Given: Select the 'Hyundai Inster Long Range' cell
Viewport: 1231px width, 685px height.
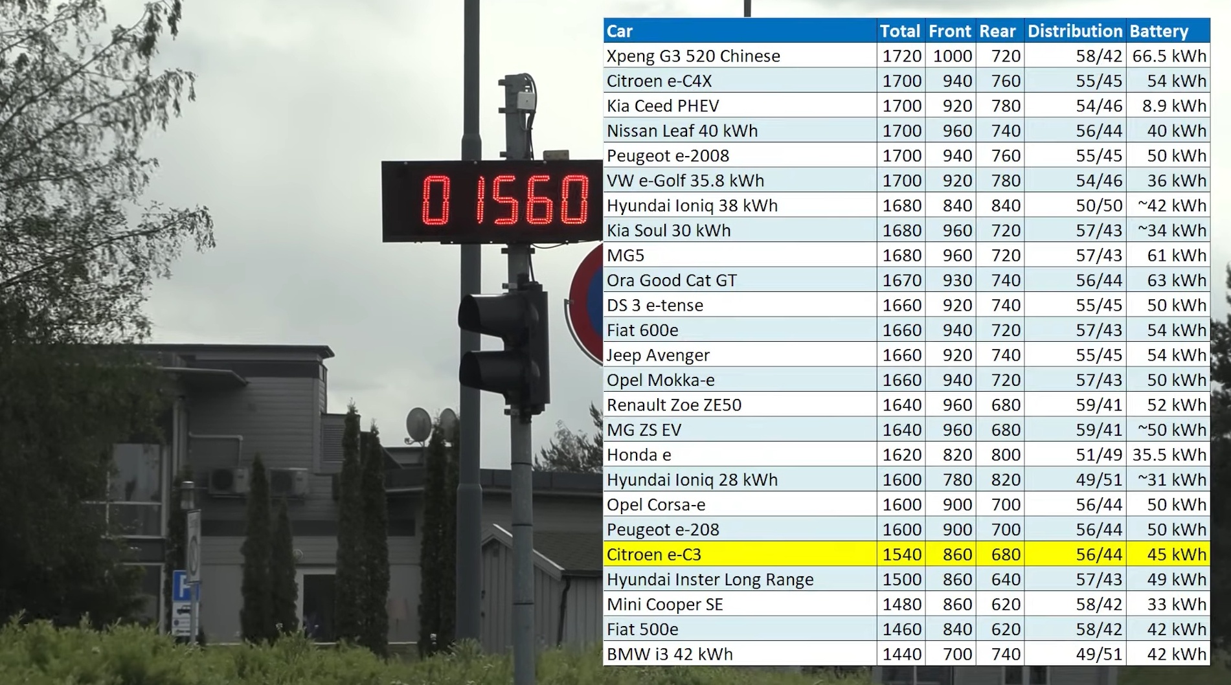Looking at the screenshot, I should pos(740,579).
